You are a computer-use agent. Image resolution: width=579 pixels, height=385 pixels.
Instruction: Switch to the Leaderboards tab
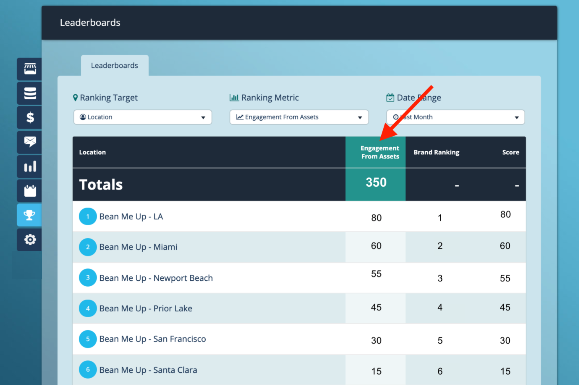click(115, 65)
